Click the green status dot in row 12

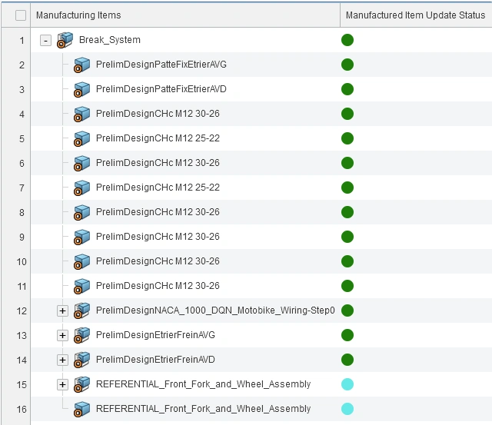[347, 310]
